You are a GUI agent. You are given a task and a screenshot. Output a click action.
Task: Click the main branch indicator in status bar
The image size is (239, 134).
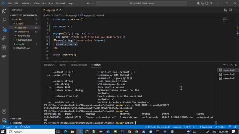[x=7, y=127]
